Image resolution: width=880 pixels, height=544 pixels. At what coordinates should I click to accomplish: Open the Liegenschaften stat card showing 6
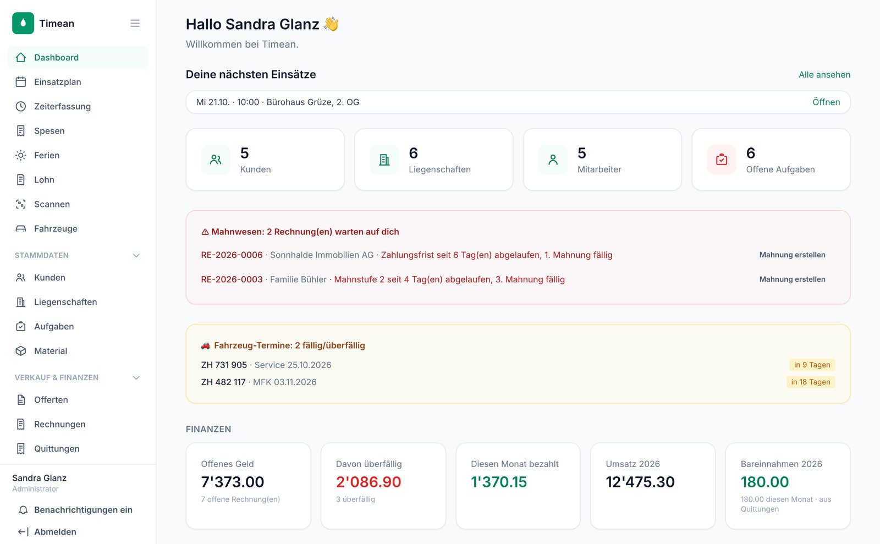[x=434, y=160]
